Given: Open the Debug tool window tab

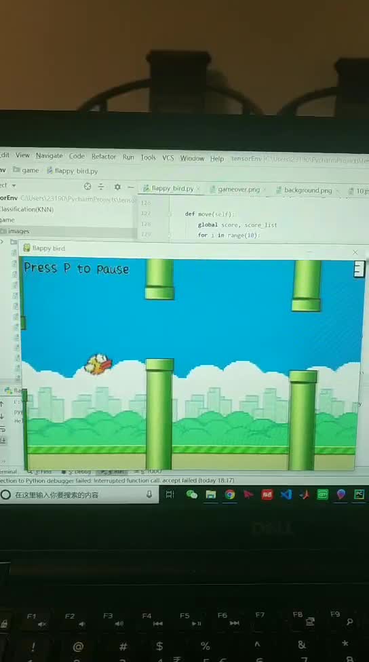Looking at the screenshot, I should (x=77, y=471).
